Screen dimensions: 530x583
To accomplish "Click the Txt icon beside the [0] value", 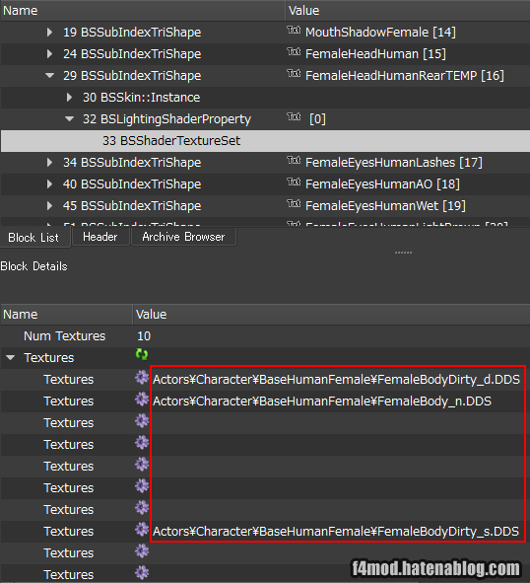I will pos(294,117).
